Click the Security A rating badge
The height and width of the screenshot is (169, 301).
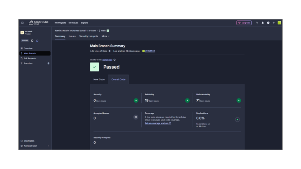pos(136,101)
